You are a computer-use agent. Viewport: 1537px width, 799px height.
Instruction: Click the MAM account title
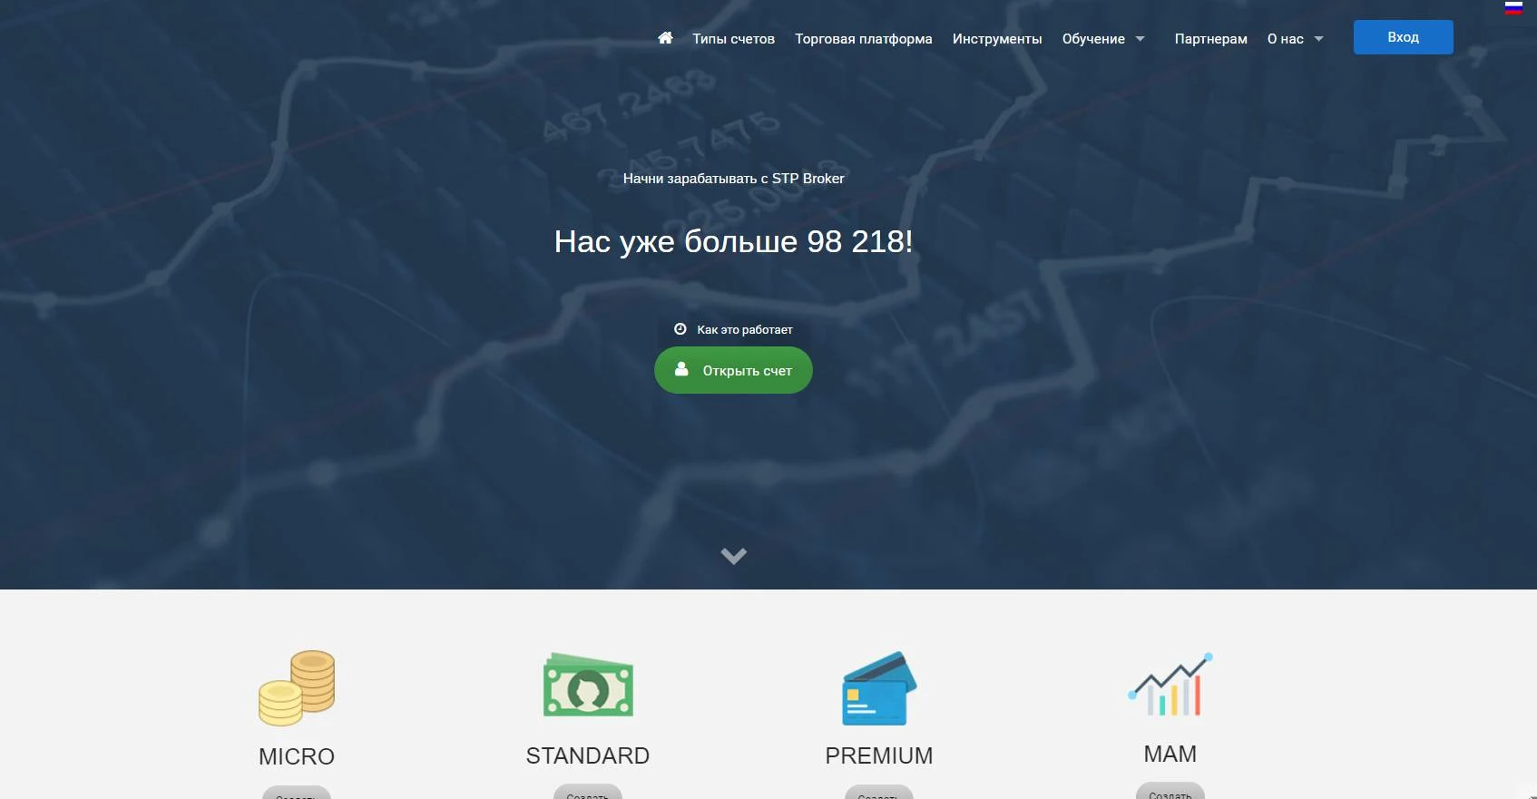[x=1170, y=754]
